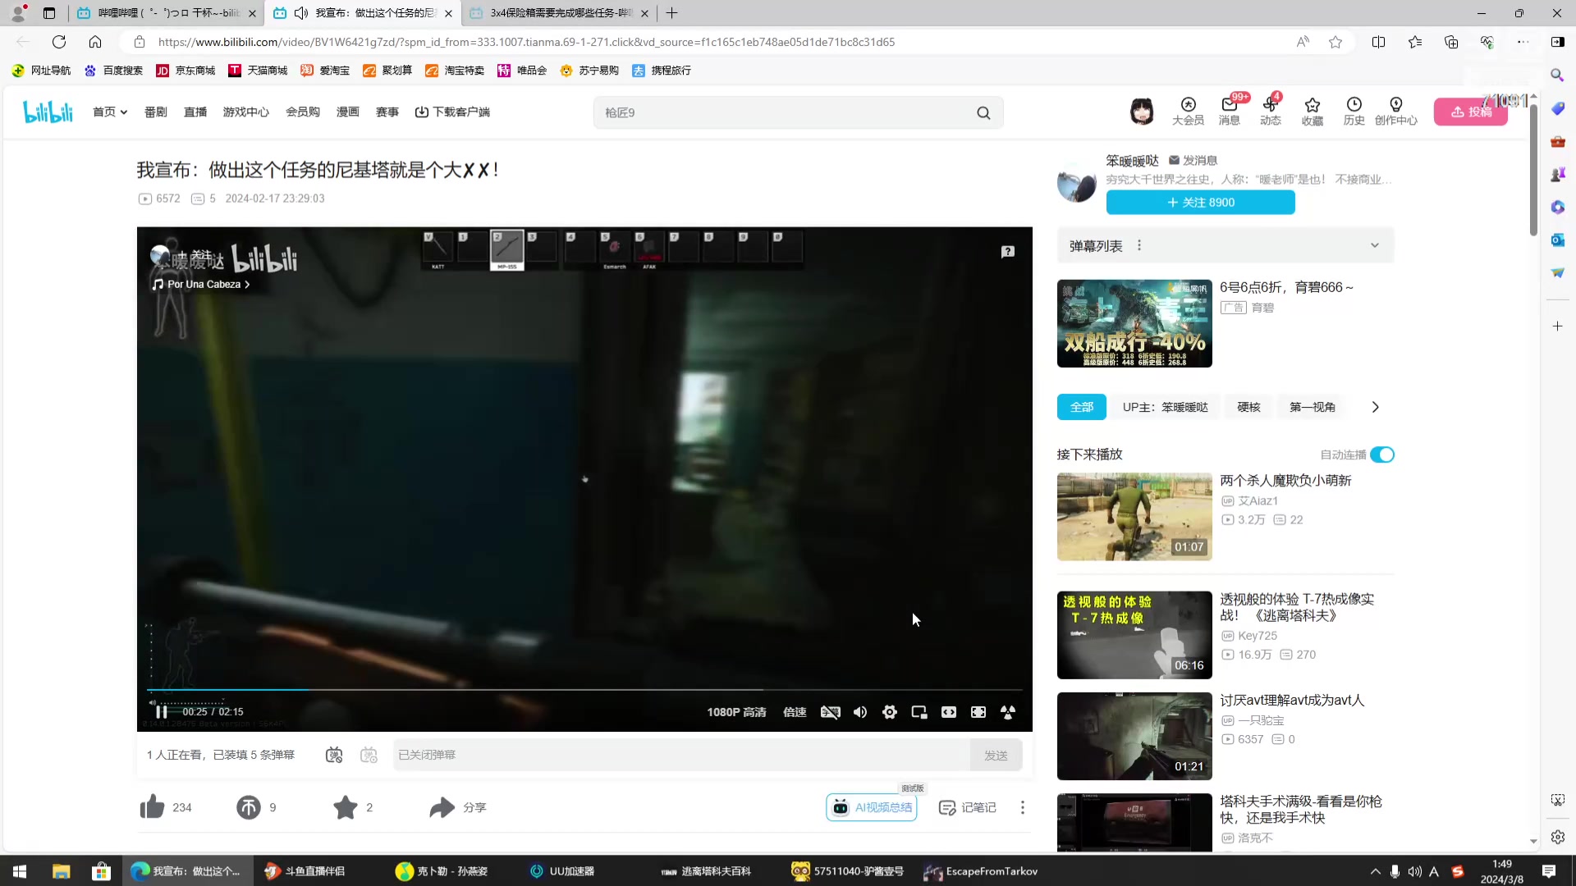Open EscapeFromTarkov from the taskbar
The width and height of the screenshot is (1576, 886).
tap(981, 871)
